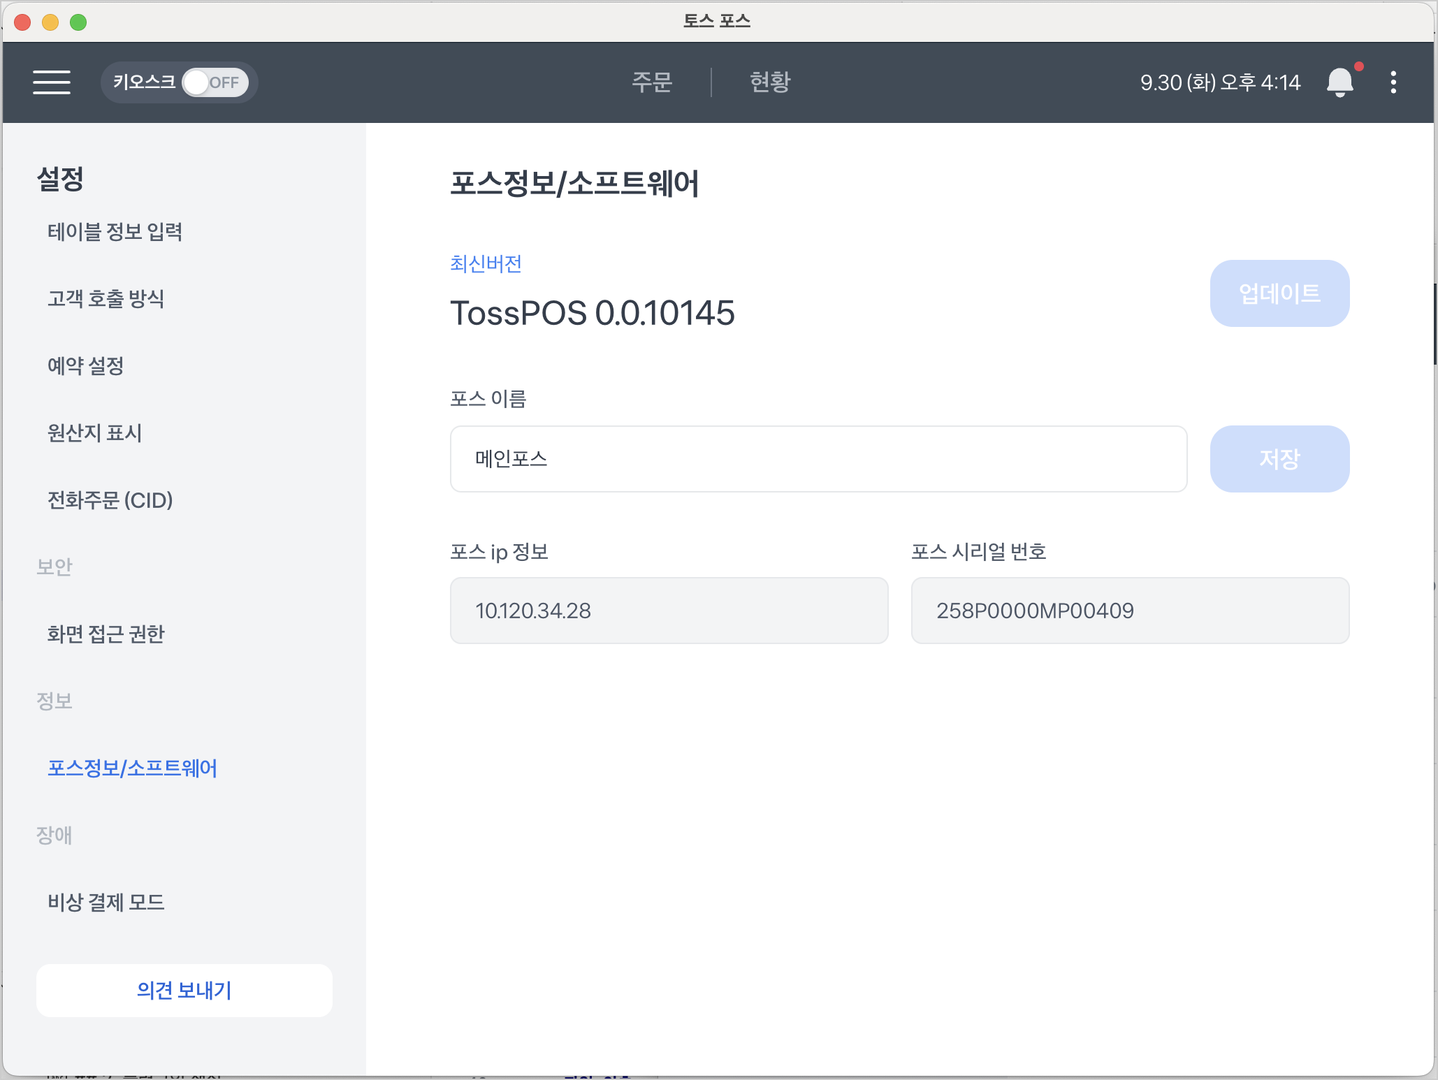This screenshot has height=1080, width=1438.
Task: Click the 업데이트 button
Action: click(1279, 293)
